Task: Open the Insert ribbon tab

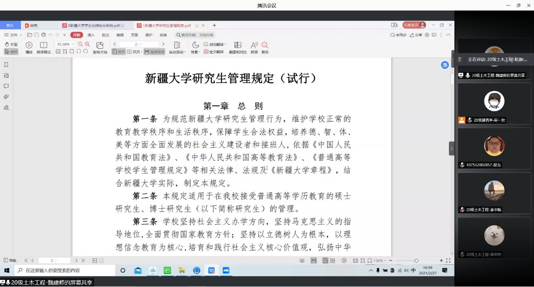Action: tap(91, 35)
